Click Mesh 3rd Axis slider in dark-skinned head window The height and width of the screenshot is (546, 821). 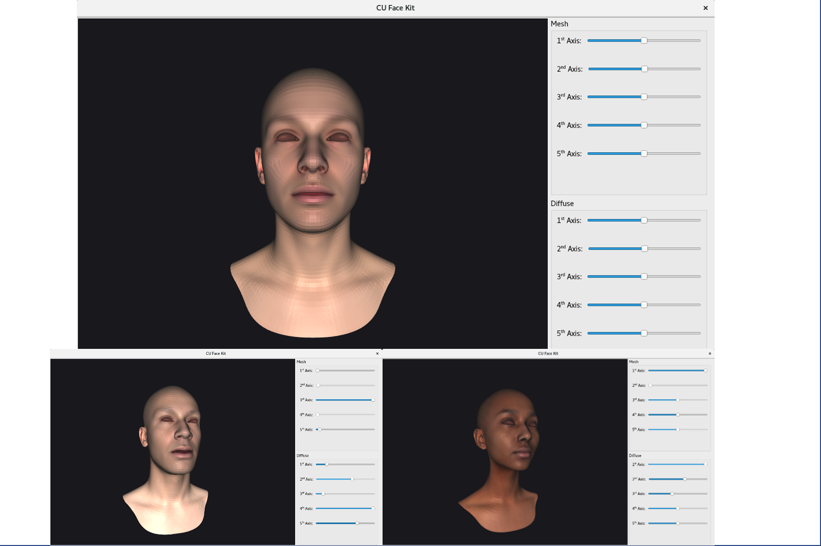coord(678,400)
